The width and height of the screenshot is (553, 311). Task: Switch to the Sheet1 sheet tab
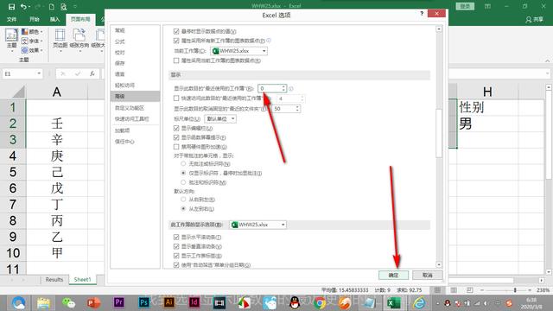pos(83,279)
